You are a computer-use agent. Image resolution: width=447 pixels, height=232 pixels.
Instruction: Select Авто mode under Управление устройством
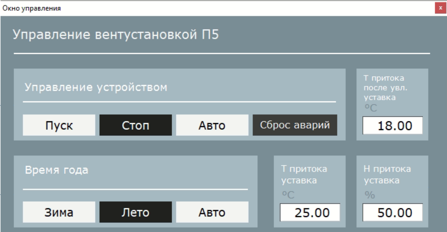pos(212,125)
